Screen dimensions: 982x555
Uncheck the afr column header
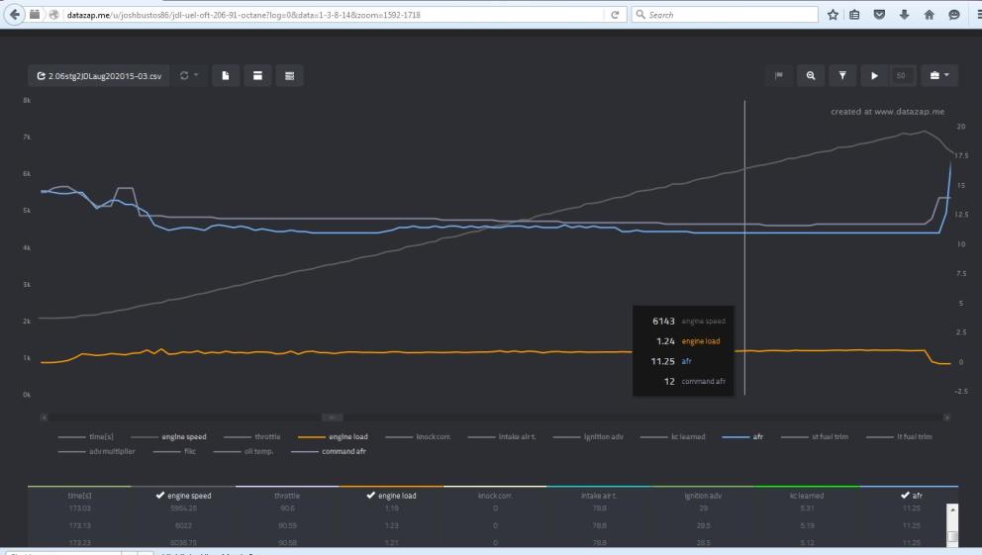click(912, 496)
